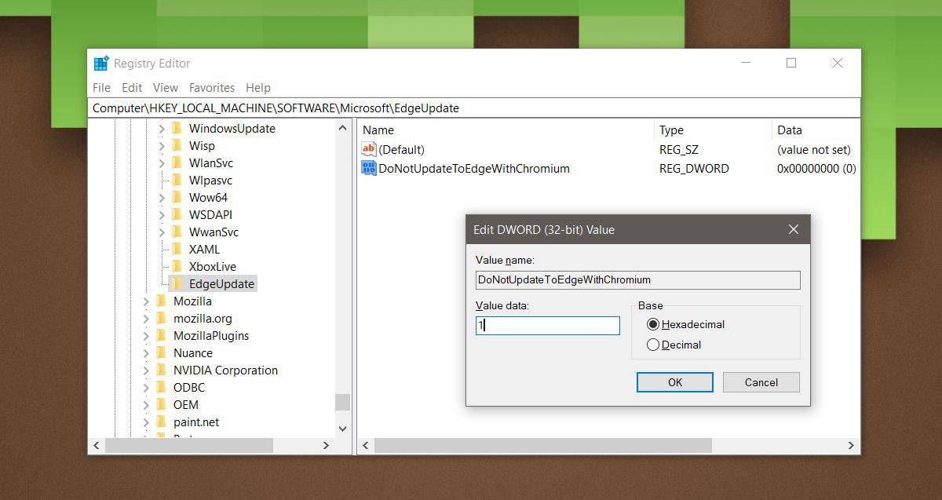Expand the paint.net key
Screen dimensions: 942x500
(146, 422)
